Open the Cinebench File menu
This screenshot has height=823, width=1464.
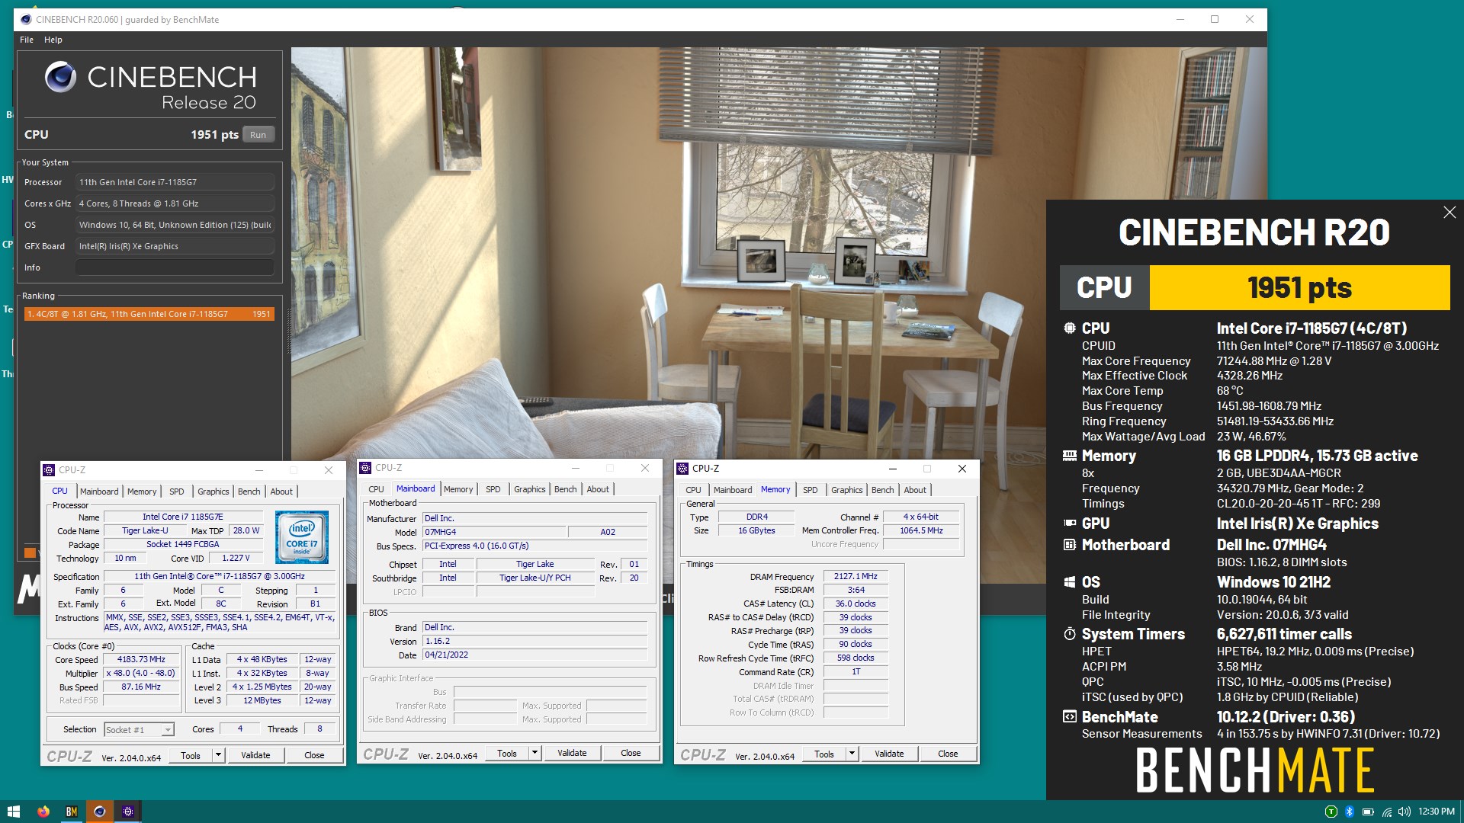pyautogui.click(x=27, y=40)
